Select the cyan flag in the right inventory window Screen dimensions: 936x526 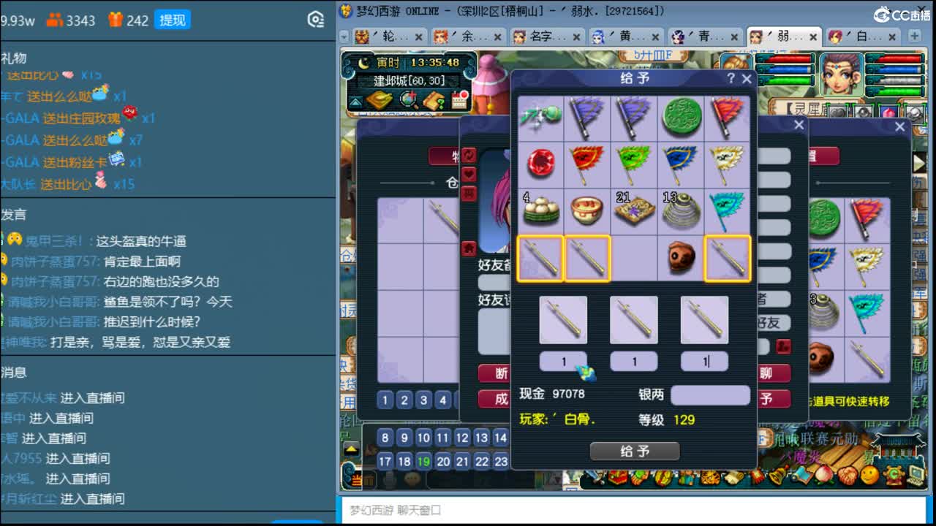[867, 313]
